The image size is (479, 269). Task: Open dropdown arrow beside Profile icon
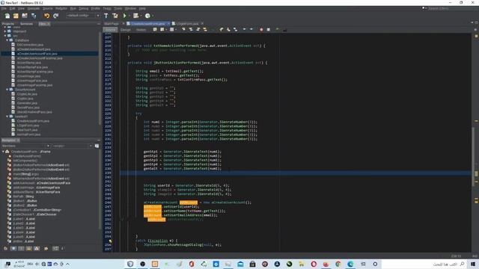[153, 16]
